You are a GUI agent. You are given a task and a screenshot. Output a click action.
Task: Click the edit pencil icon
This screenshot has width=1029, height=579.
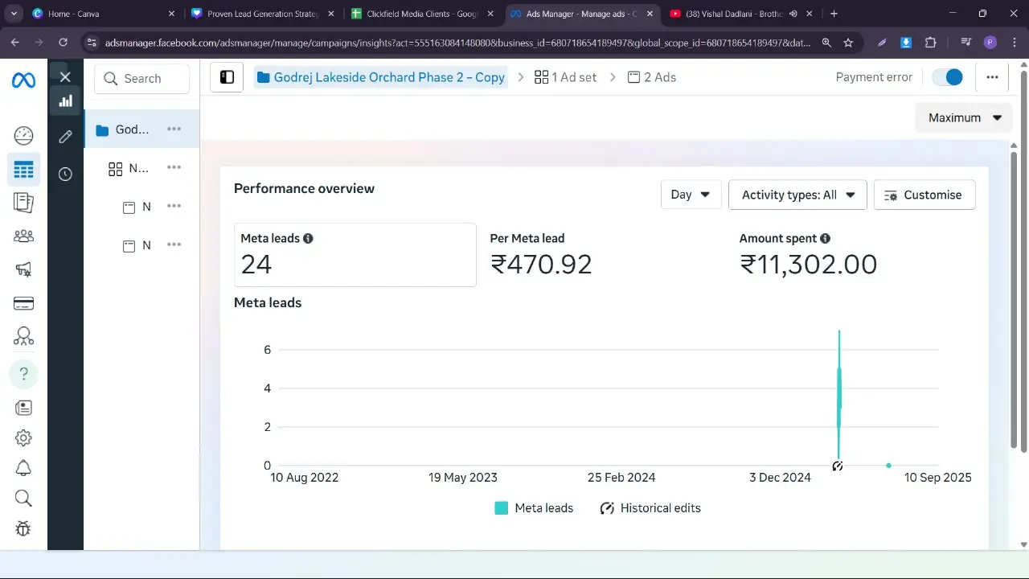coord(65,137)
